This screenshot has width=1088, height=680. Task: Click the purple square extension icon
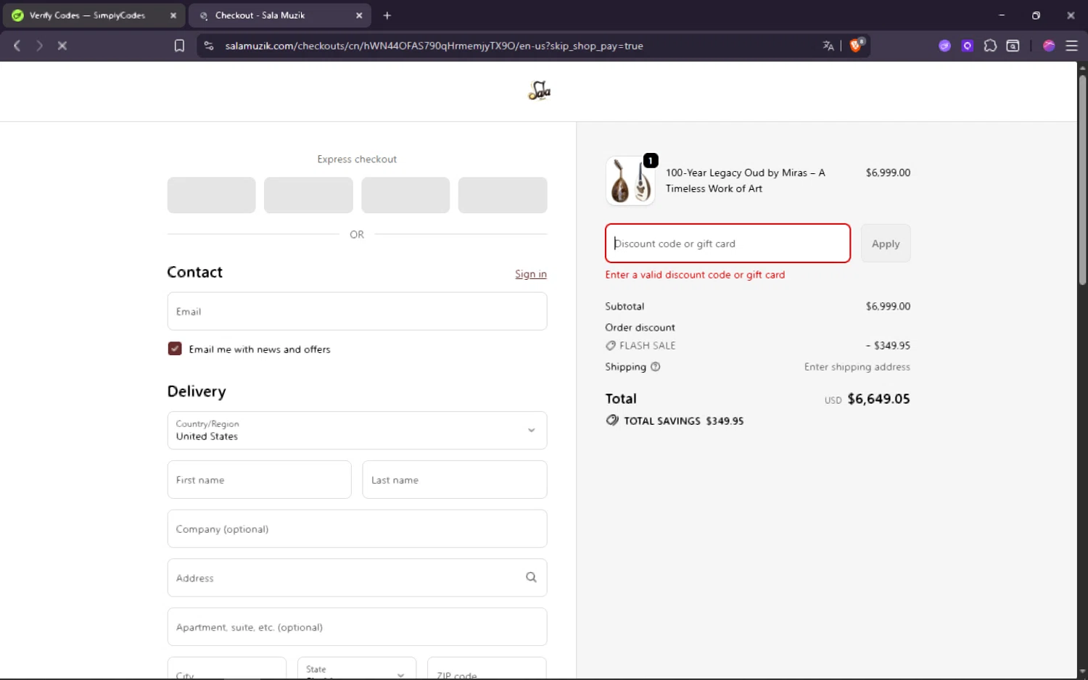click(967, 46)
